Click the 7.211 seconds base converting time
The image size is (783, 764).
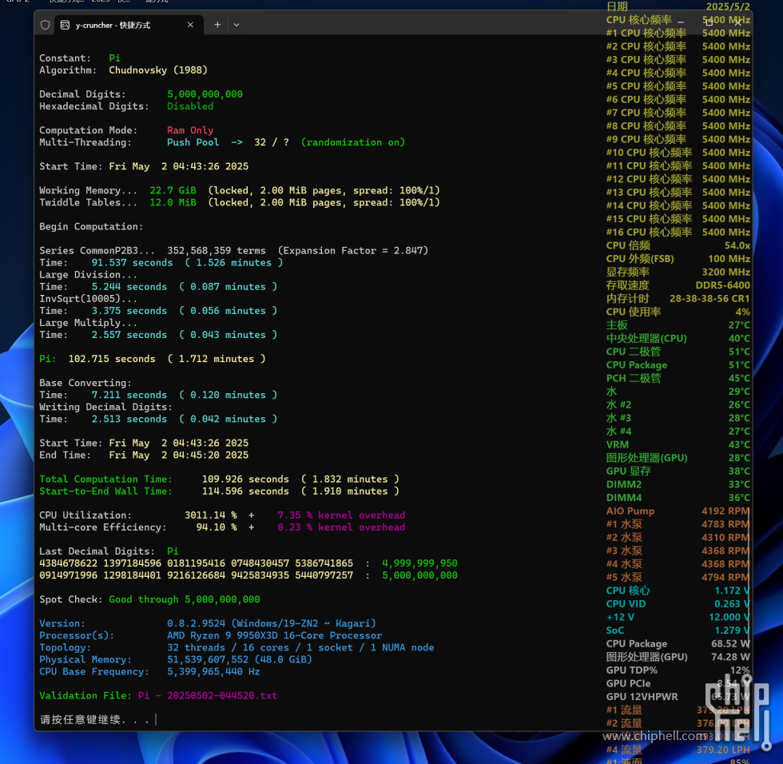pos(129,395)
